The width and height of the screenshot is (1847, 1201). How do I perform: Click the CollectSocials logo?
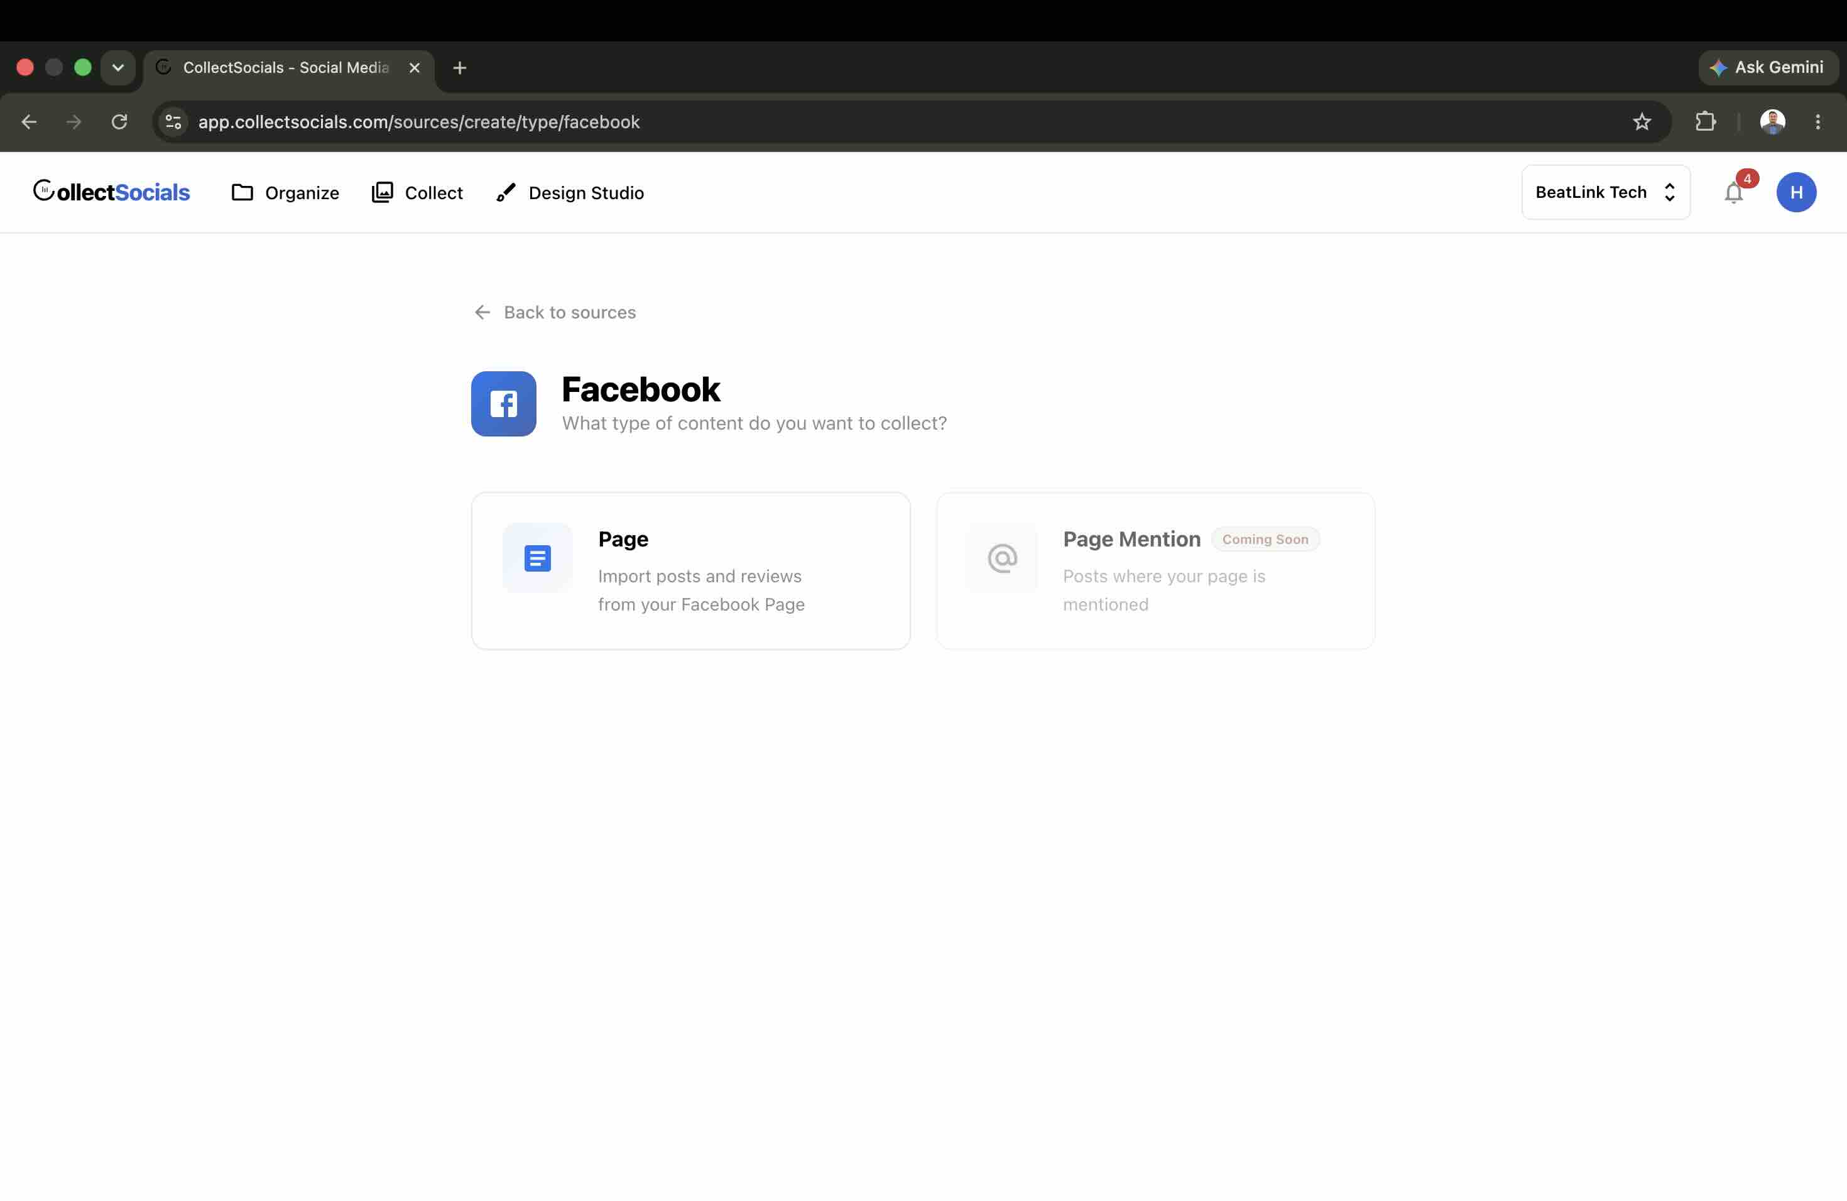(112, 192)
